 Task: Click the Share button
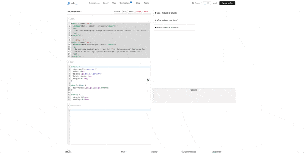[x=131, y=12]
